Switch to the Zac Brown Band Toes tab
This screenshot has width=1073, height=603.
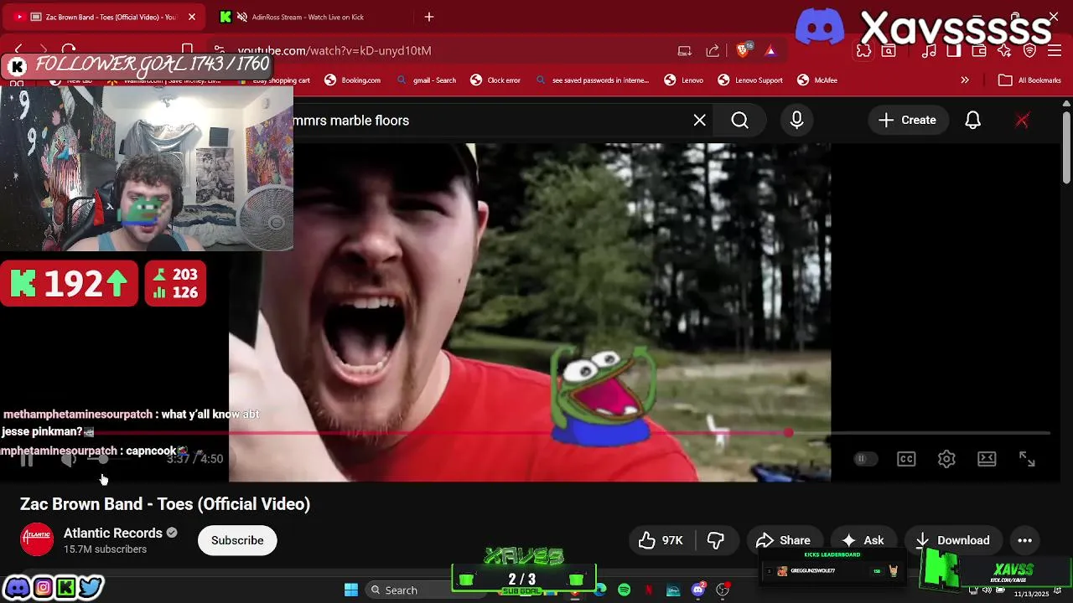(105, 17)
